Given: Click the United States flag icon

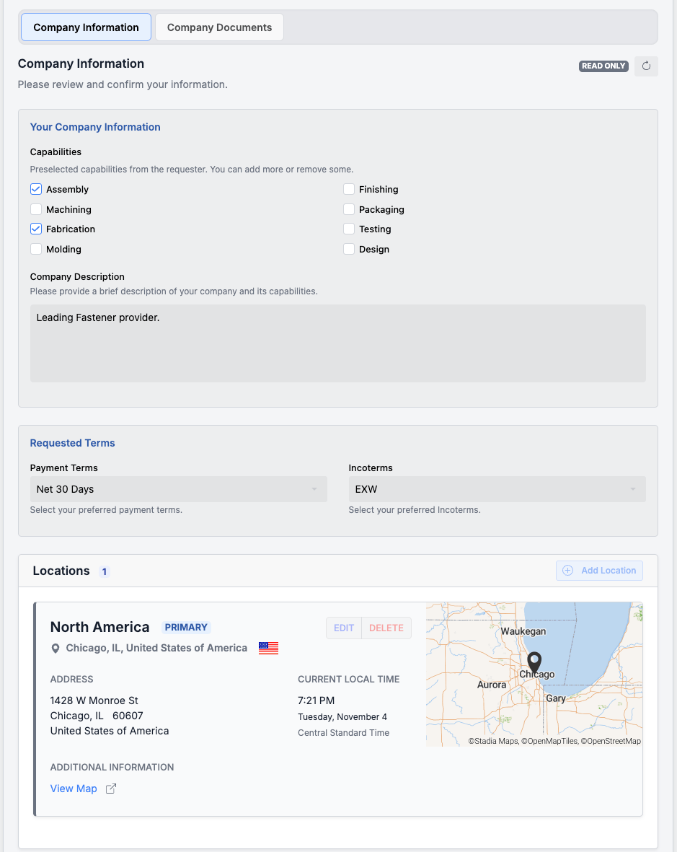Looking at the screenshot, I should [267, 647].
